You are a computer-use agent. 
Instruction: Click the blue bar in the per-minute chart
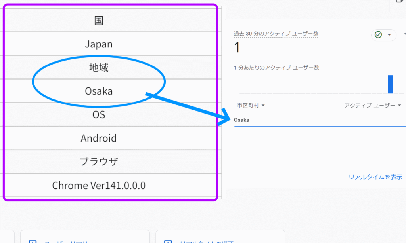[391, 84]
